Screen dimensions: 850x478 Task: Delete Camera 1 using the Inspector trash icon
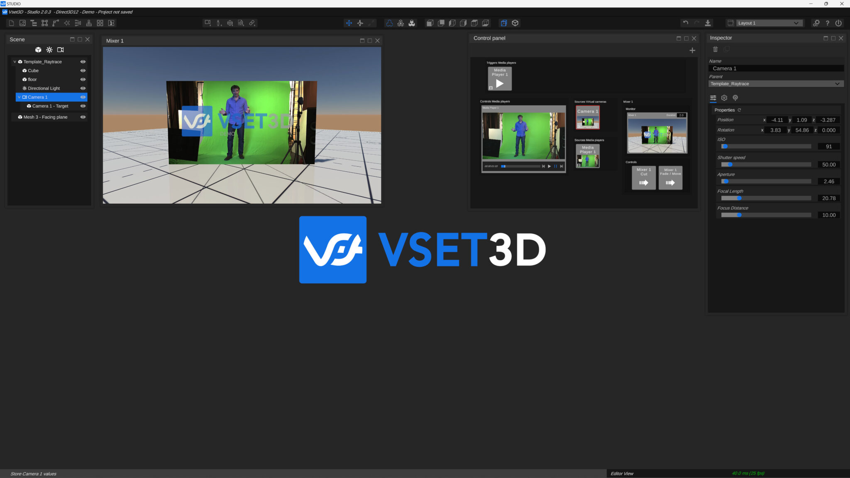tap(716, 49)
